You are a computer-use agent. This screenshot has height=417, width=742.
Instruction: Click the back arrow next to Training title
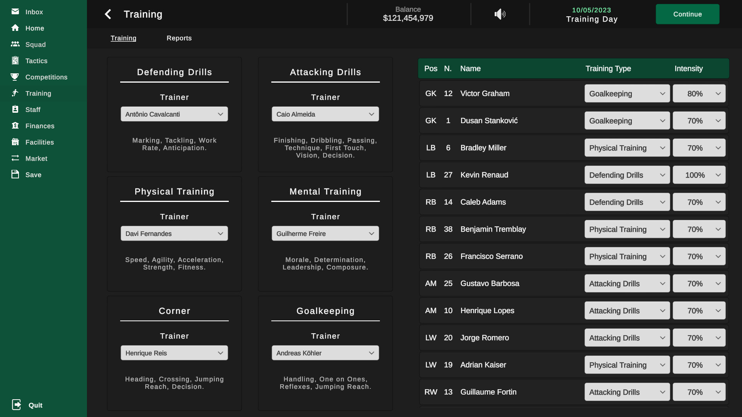[108, 14]
